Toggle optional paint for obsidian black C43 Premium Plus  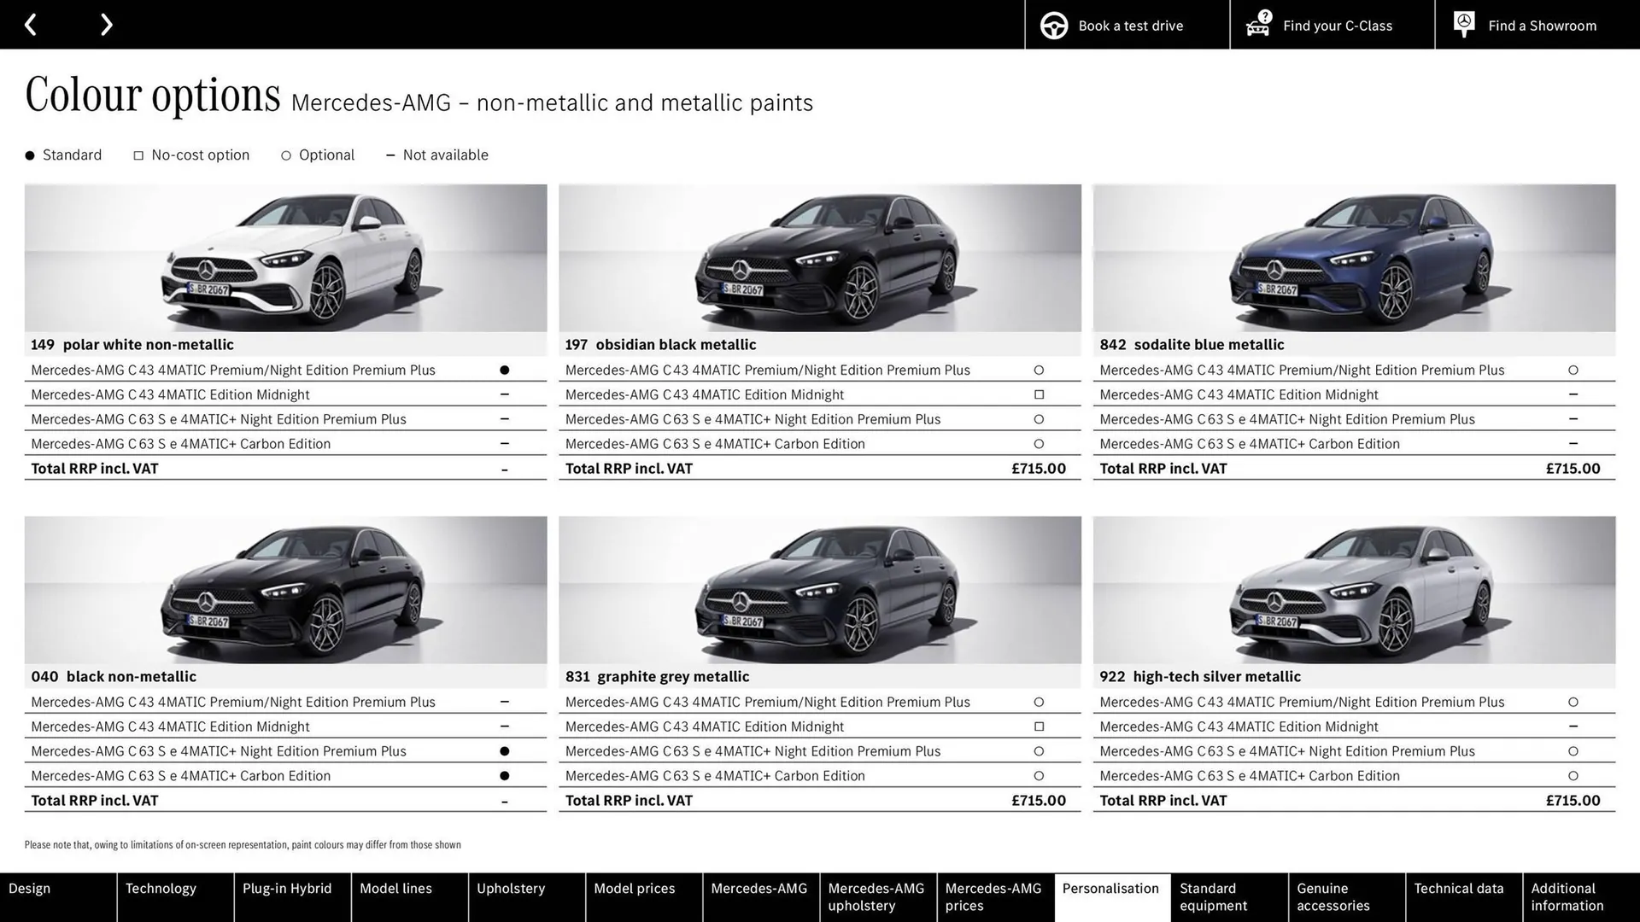point(1039,370)
